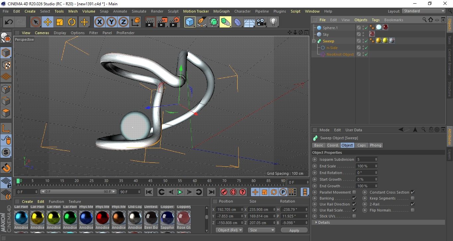Enable Polygons mode
Viewport: 453px width, 241px height.
(6, 113)
